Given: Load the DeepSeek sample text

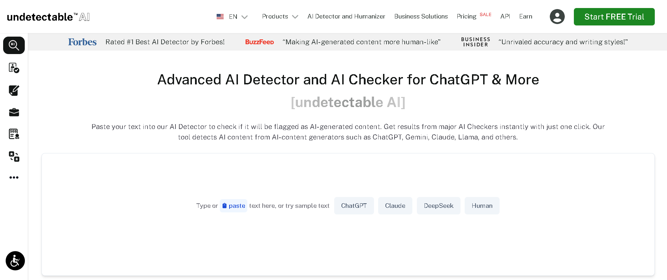Looking at the screenshot, I should (x=439, y=206).
